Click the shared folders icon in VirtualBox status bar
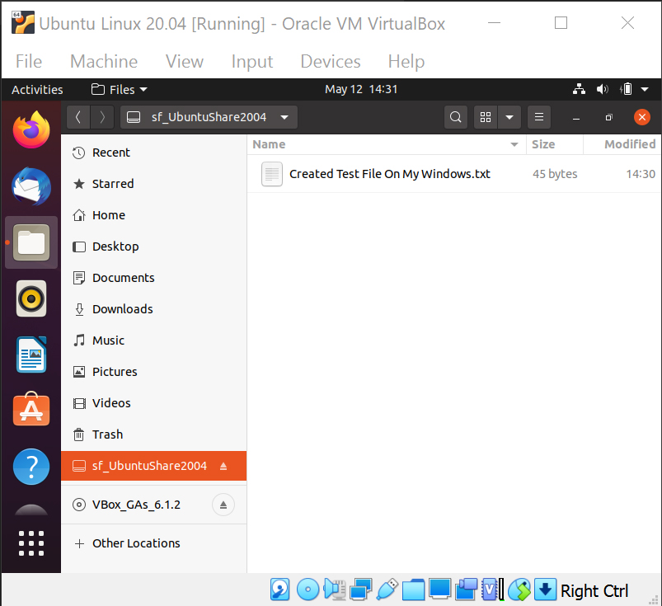The width and height of the screenshot is (662, 606). point(413,590)
